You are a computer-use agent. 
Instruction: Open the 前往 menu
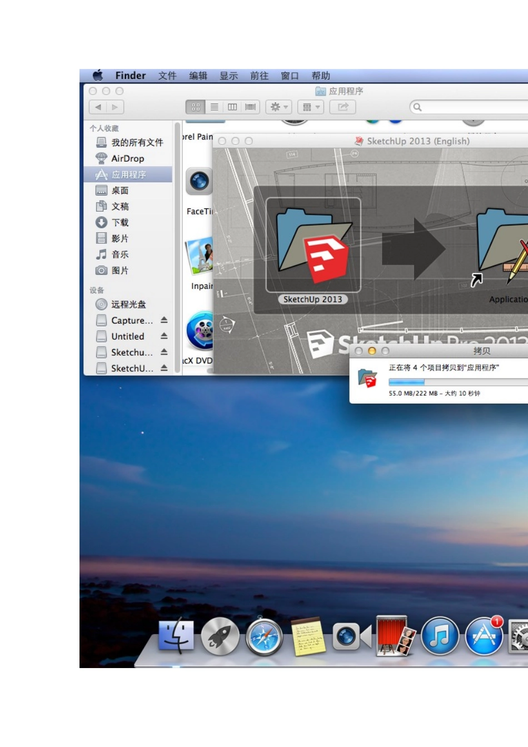(259, 76)
